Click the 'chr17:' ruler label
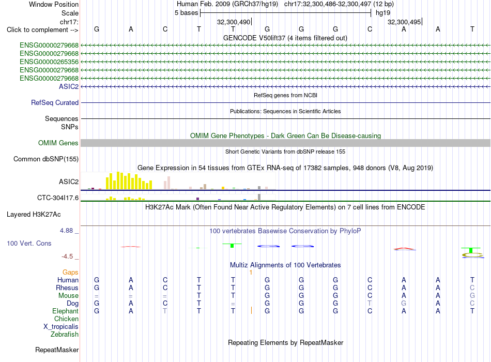This screenshot has height=362, width=491. (69, 22)
